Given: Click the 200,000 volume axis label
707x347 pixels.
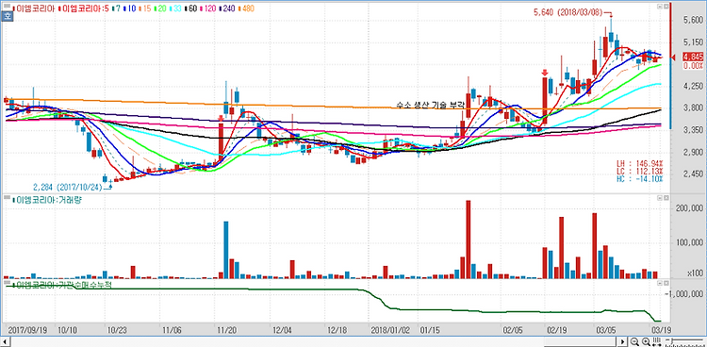Looking at the screenshot, I should pyautogui.click(x=690, y=208).
